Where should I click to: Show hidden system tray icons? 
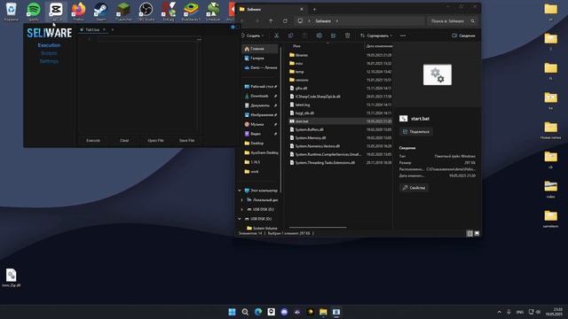(499, 312)
